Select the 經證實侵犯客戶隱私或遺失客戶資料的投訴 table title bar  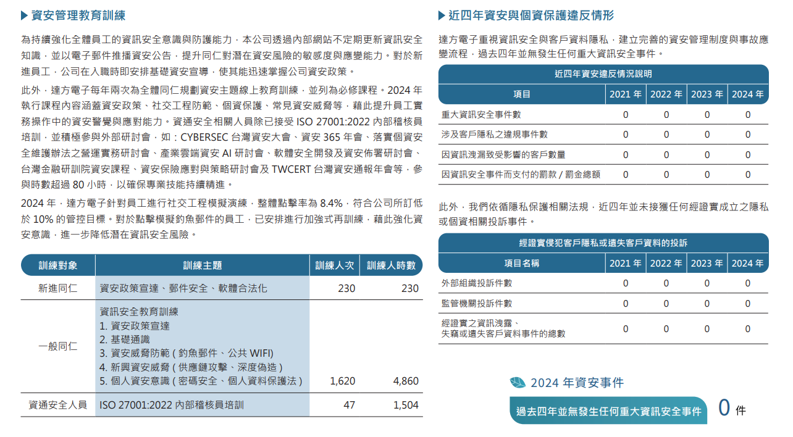[603, 243]
